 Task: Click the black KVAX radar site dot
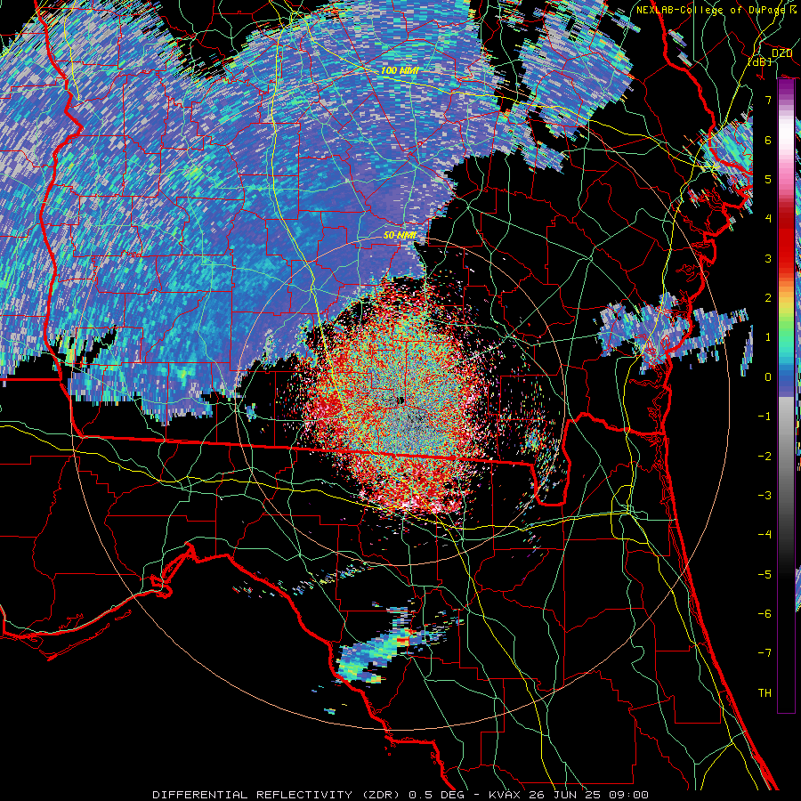click(401, 400)
